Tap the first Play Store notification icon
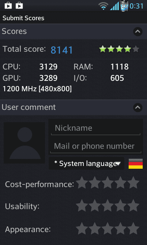The height and width of the screenshot is (245, 147). click(8, 6)
